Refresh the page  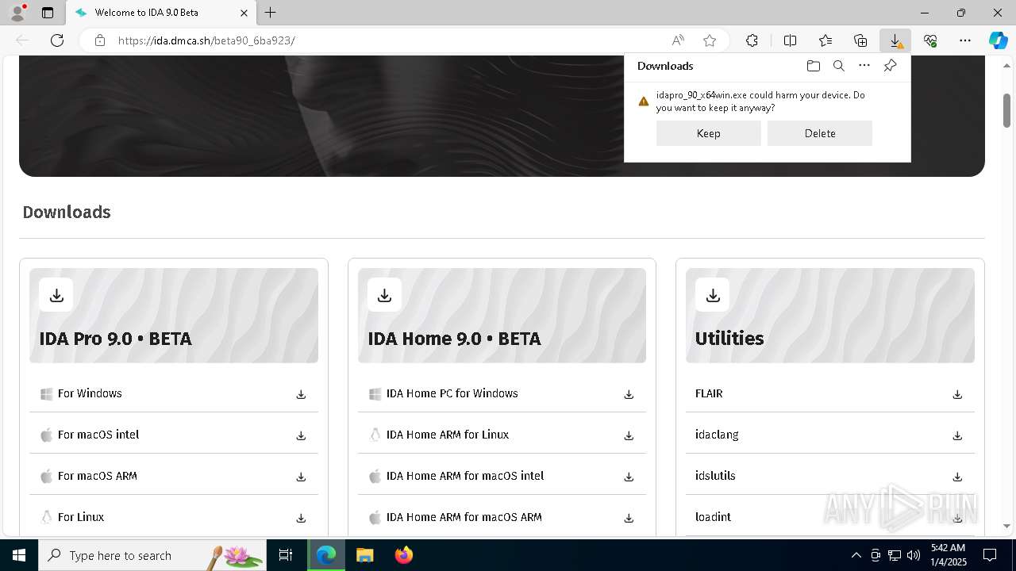click(x=57, y=40)
